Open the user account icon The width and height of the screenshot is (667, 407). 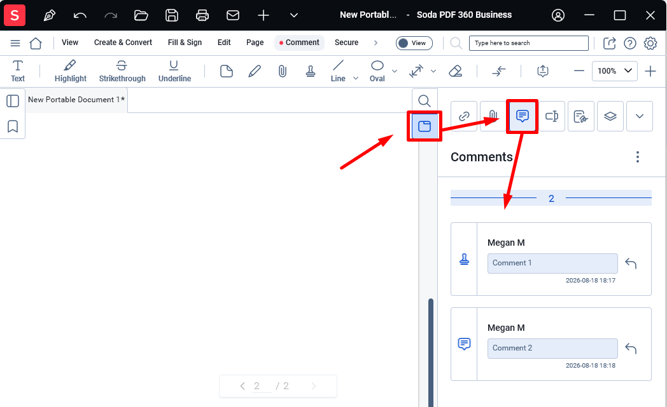(558, 15)
